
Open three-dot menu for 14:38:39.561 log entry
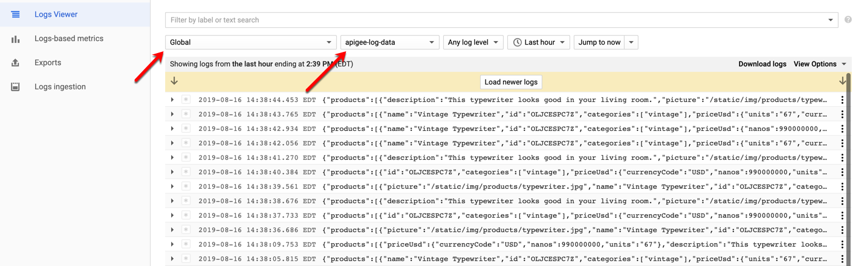pos(842,186)
